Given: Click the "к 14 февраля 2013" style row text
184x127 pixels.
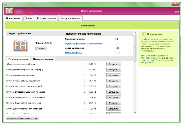Looking at the screenshot, I should (x=25, y=92).
